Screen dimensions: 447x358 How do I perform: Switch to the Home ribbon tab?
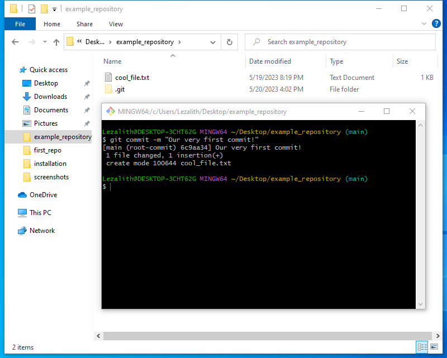click(52, 24)
